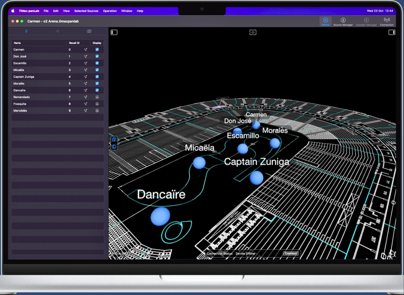Open the View menu
404x295 pixels.
click(x=66, y=11)
